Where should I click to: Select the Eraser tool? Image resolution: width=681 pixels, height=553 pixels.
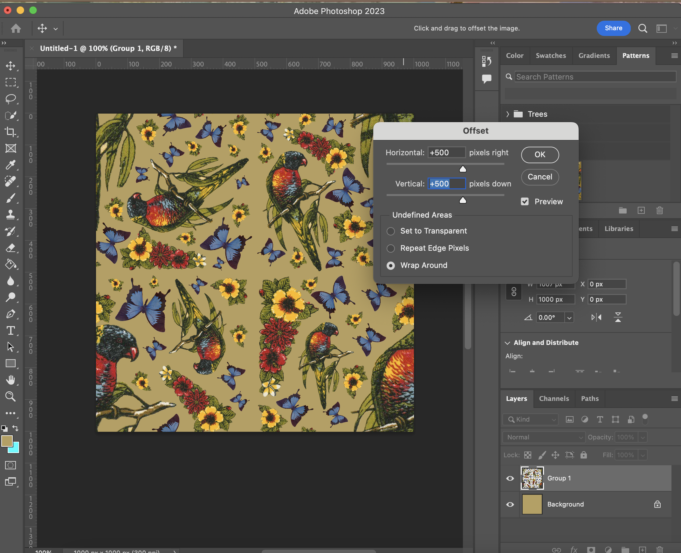coord(10,248)
